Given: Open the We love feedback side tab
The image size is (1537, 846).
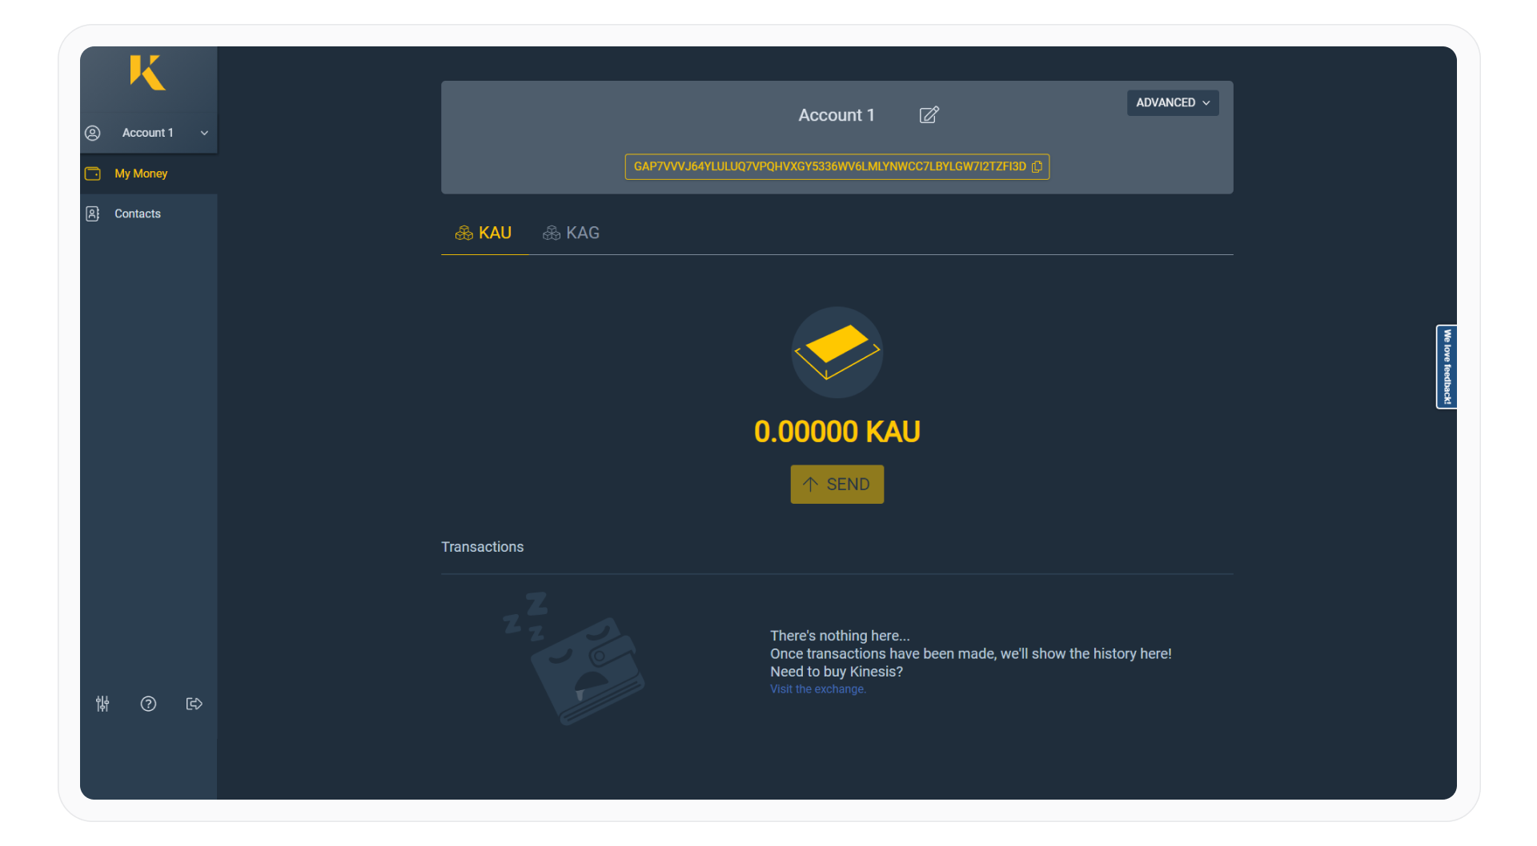Looking at the screenshot, I should pyautogui.click(x=1446, y=367).
